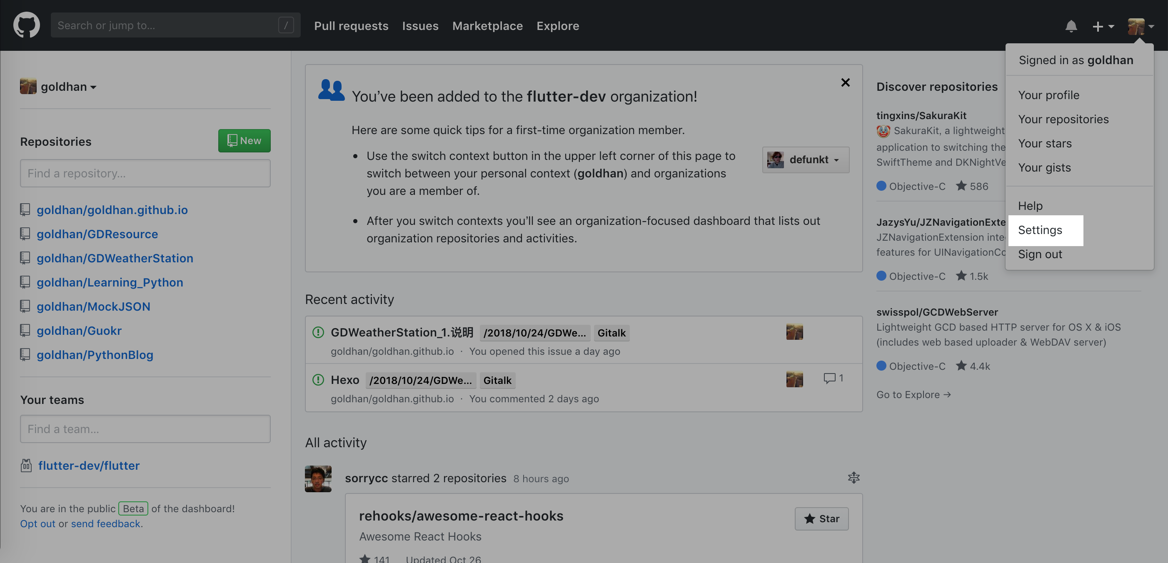The width and height of the screenshot is (1168, 563).
Task: Open the GDWeatherStation_1.说明 issue title
Action: tap(402, 332)
